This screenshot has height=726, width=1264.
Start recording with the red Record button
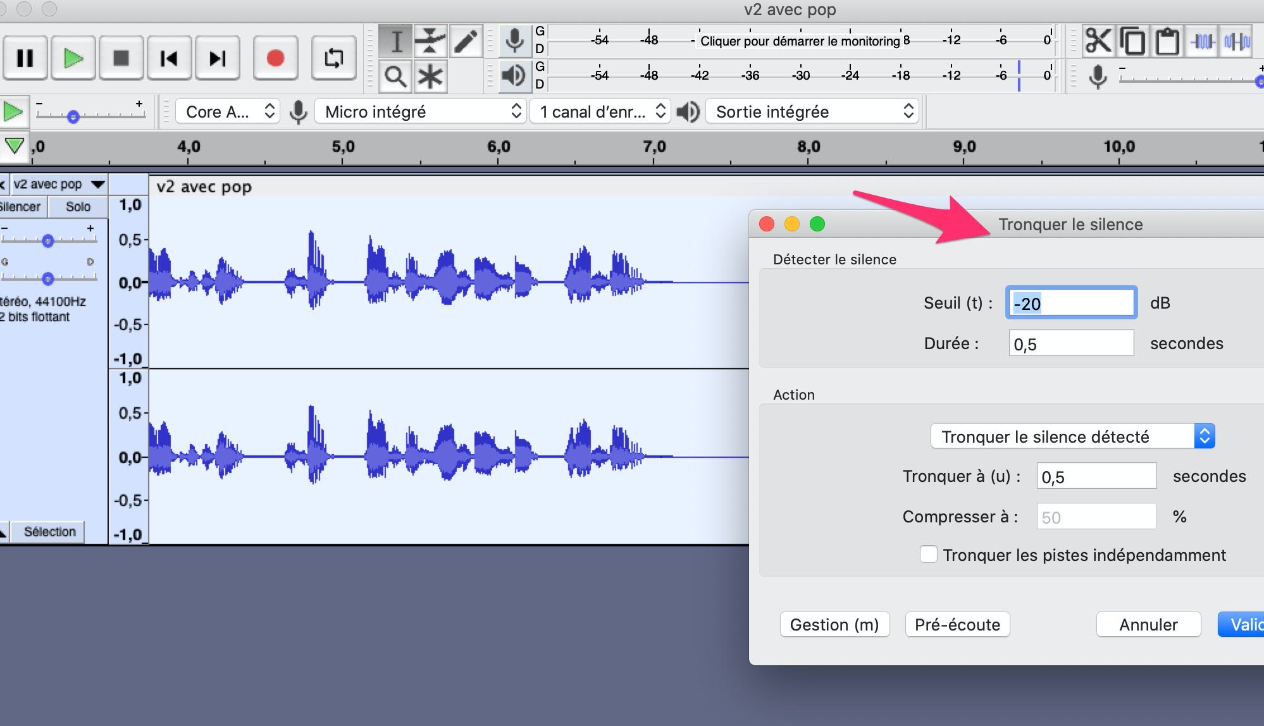click(x=275, y=58)
